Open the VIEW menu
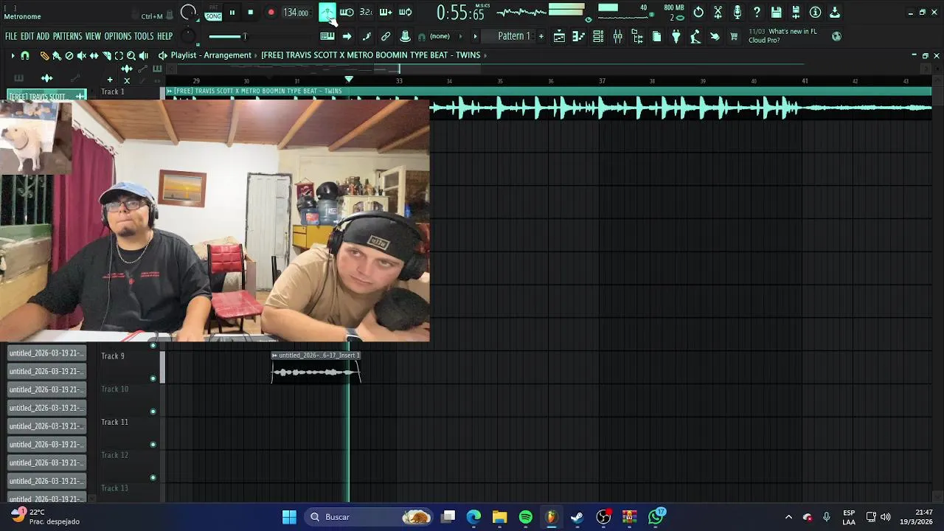The image size is (944, 531). tap(93, 36)
